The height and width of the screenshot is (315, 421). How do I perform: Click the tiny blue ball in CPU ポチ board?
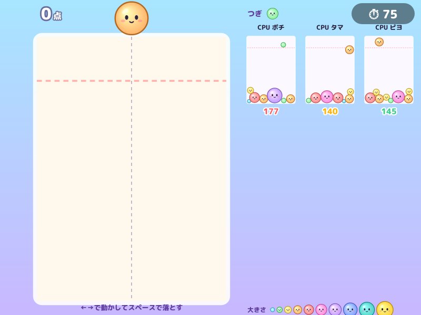tap(249, 101)
